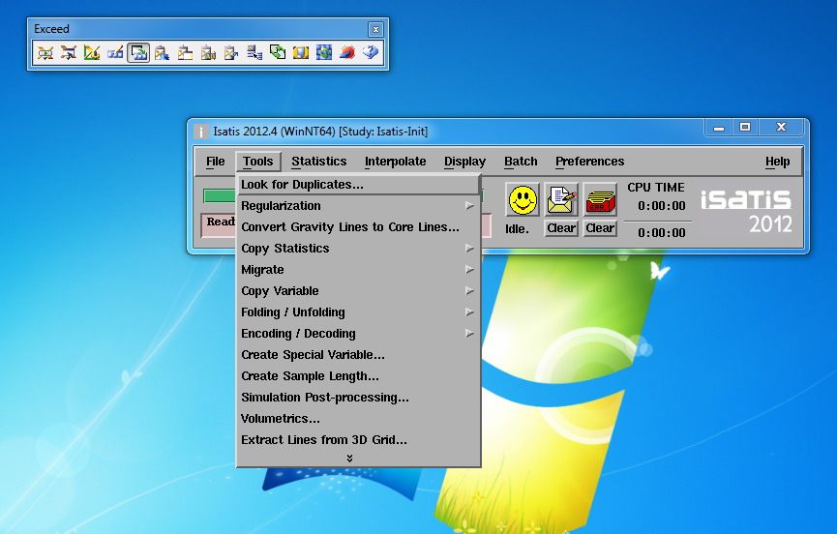Open the messages envelope with pencil icon
The height and width of the screenshot is (534, 837).
tap(561, 200)
